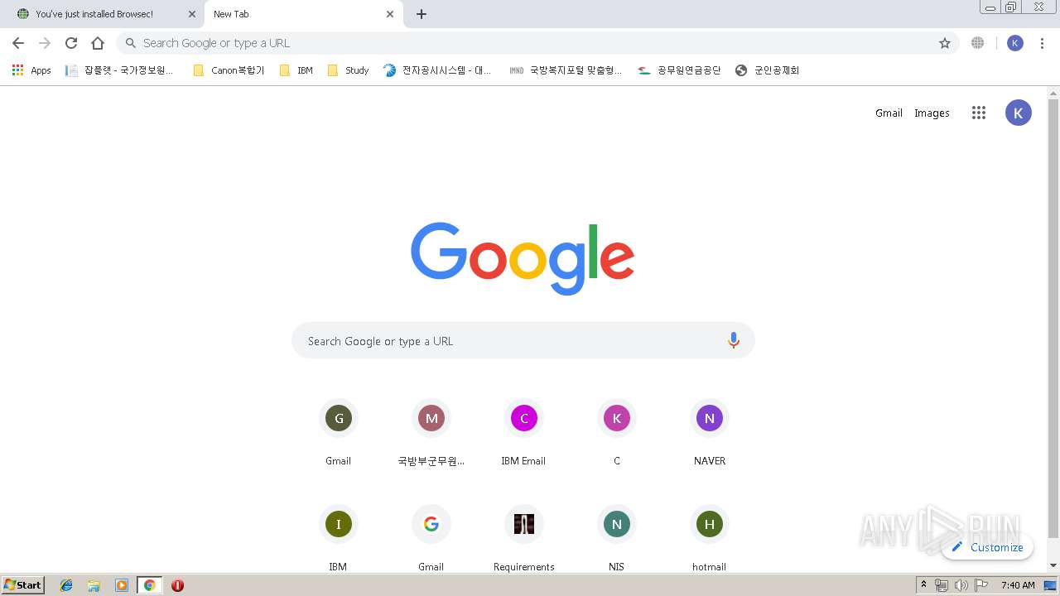1060x596 pixels.
Task: Open a new tab with the plus button
Action: click(422, 14)
